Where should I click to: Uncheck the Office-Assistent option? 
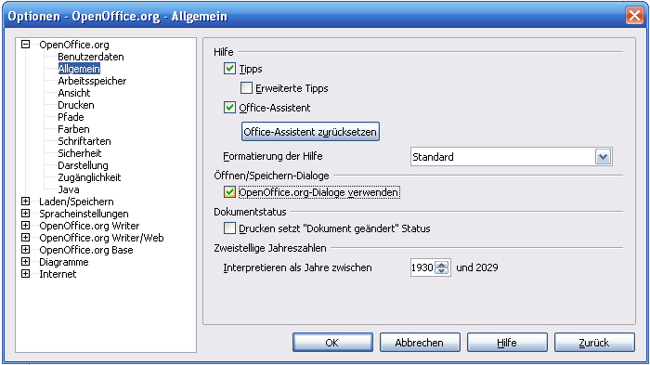229,108
